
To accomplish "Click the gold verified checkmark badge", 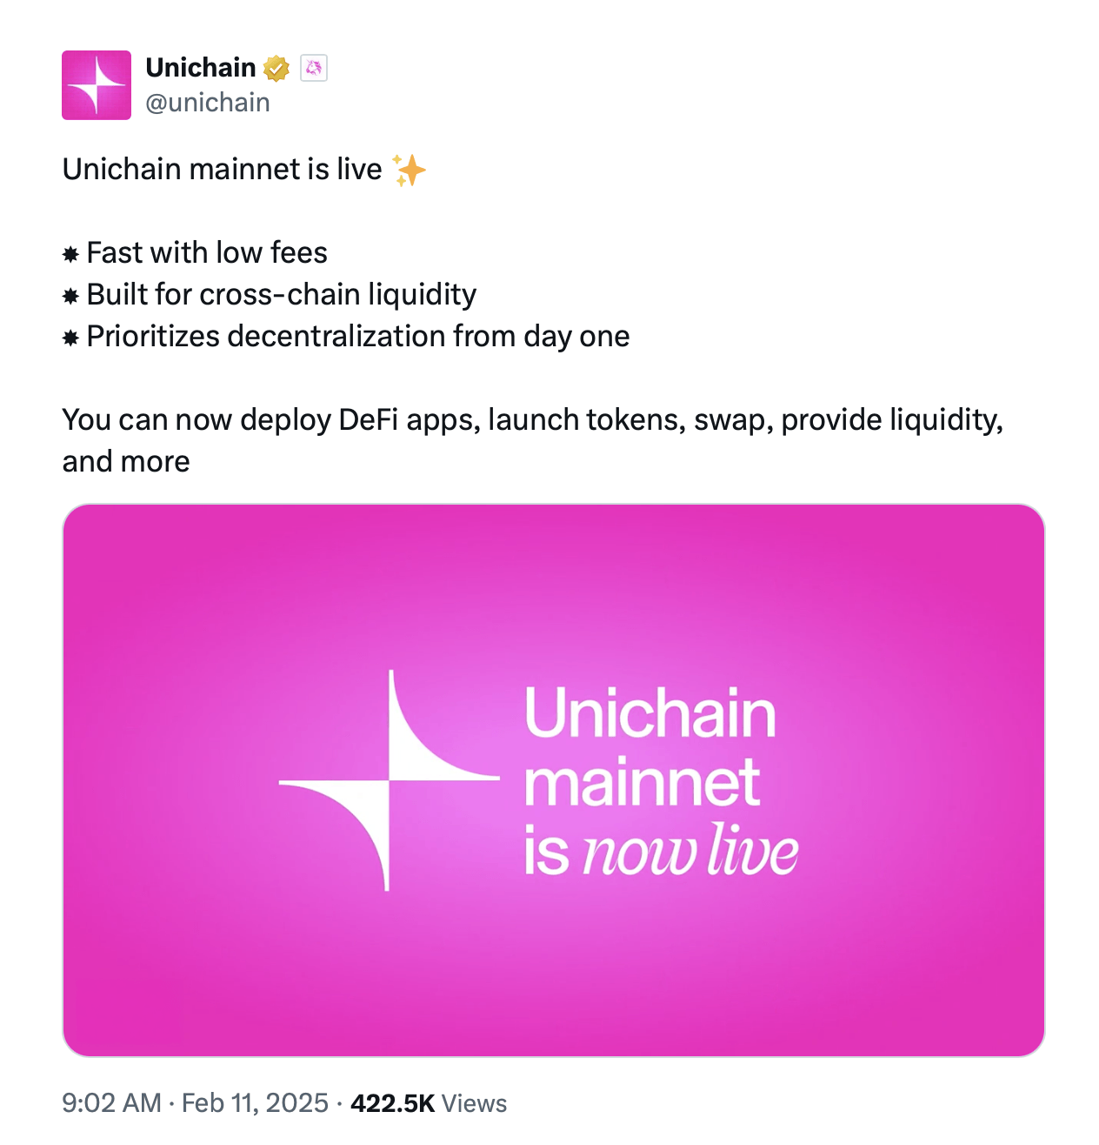I will (276, 68).
